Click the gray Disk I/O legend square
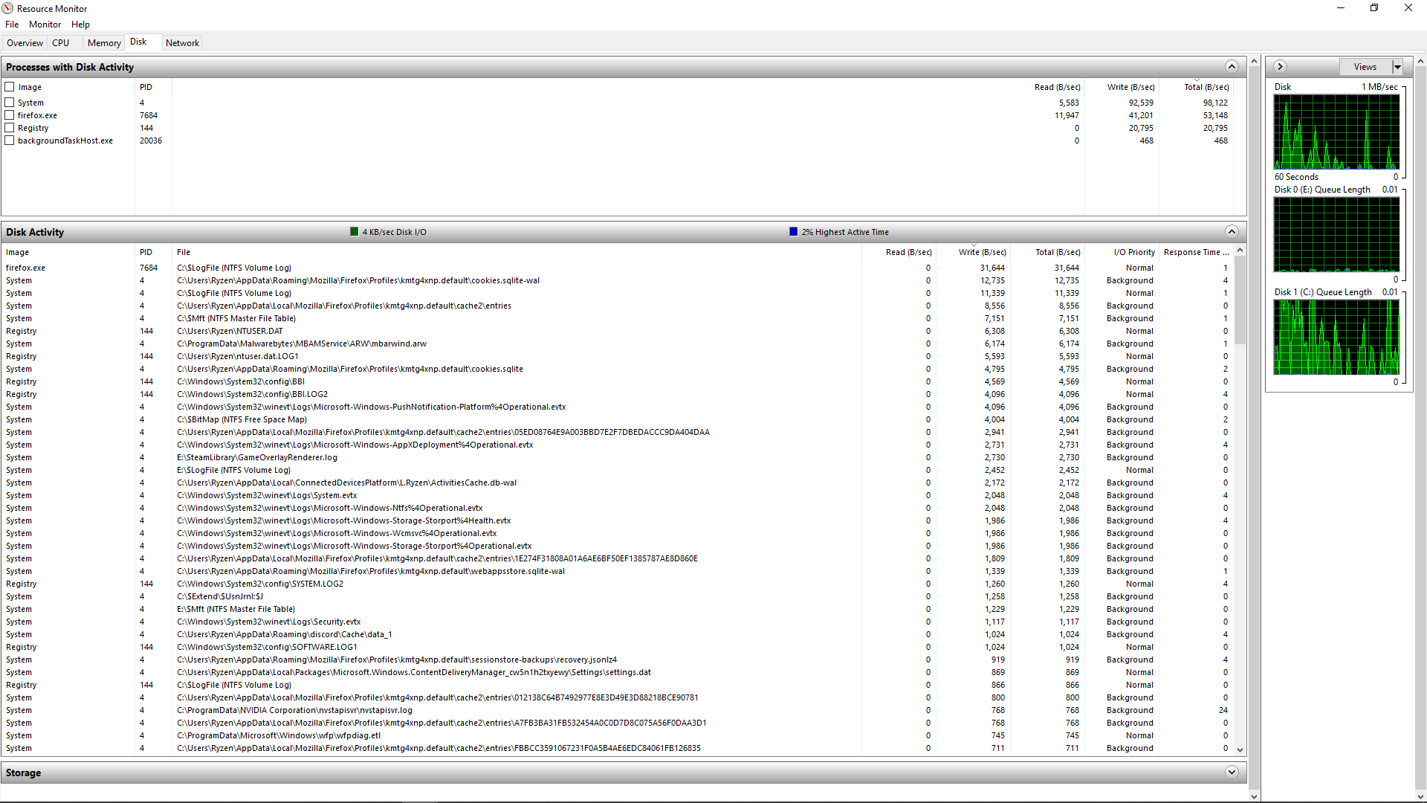 tap(355, 232)
